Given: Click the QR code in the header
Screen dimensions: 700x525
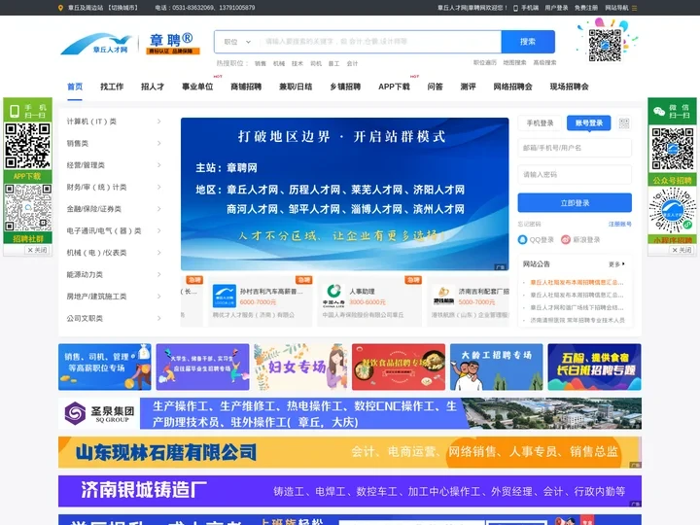Looking at the screenshot, I should pyautogui.click(x=605, y=45).
